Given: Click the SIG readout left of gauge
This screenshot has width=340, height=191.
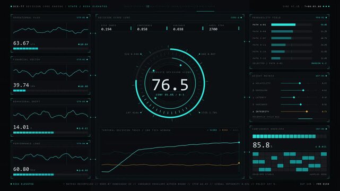Looking at the screenshot, I should (x=133, y=54).
